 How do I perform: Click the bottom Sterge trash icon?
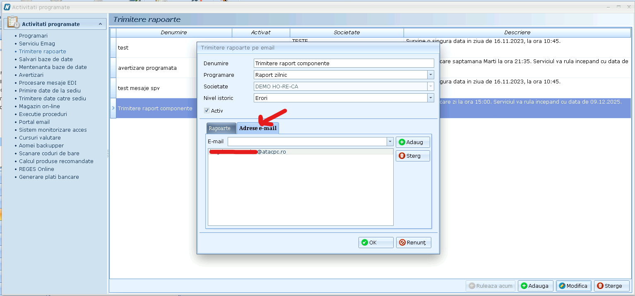tap(600, 286)
